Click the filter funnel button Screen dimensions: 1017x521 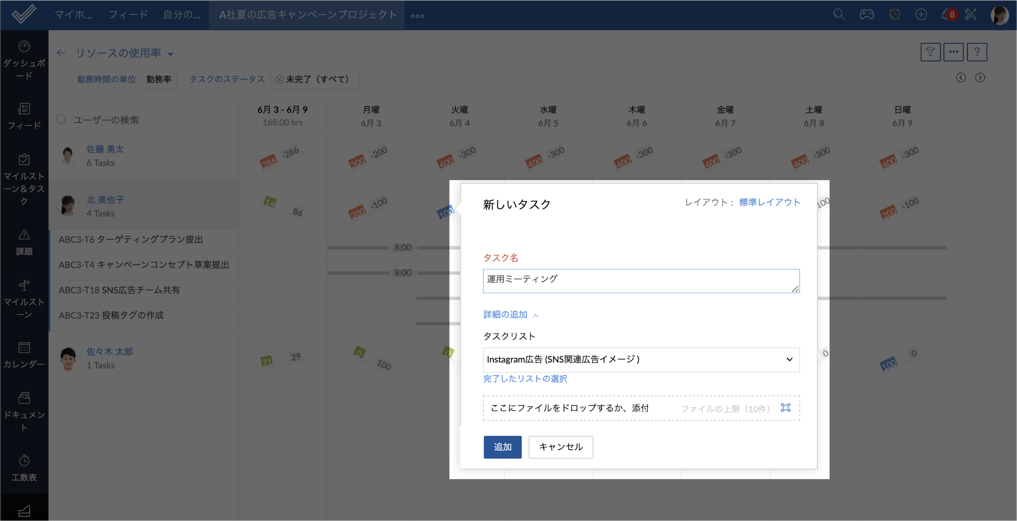[x=930, y=52]
